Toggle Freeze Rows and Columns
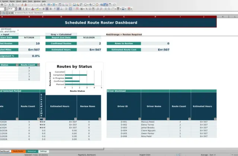Image resolution: width=238 pixels, height=156 pixels. pyautogui.click(x=105, y=5)
